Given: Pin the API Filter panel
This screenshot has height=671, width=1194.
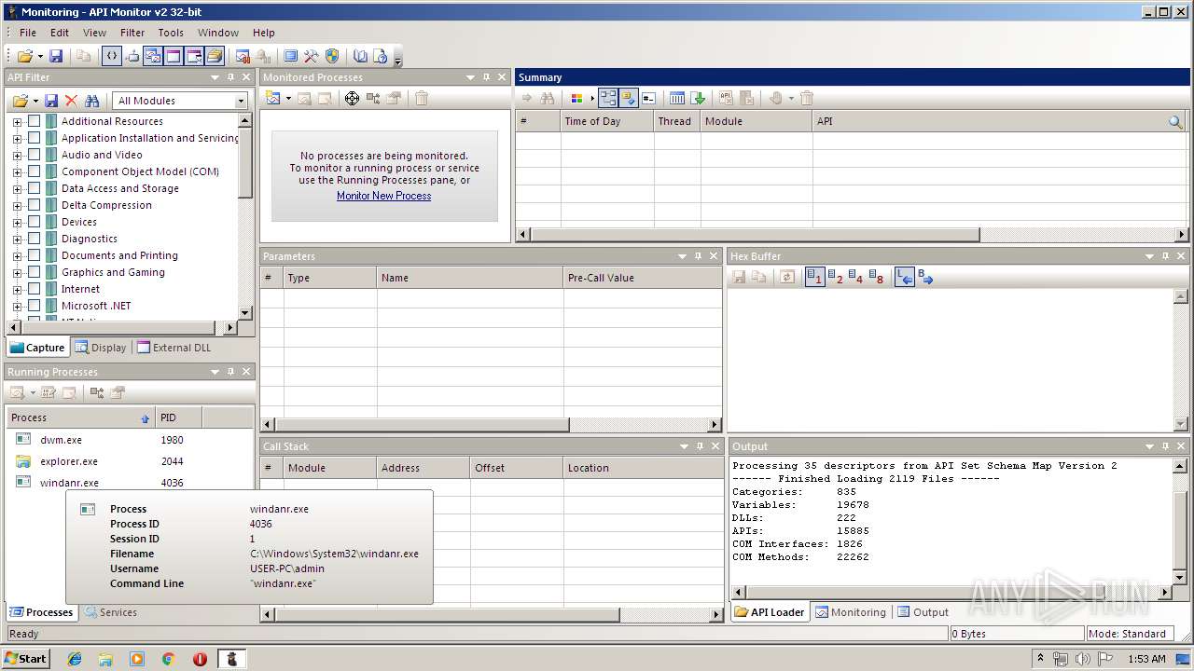Looking at the screenshot, I should pyautogui.click(x=230, y=77).
